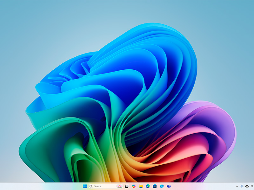Viewport: 254px width, 190px height.
Task: Click the taskbar Search box
Action: click(106, 186)
